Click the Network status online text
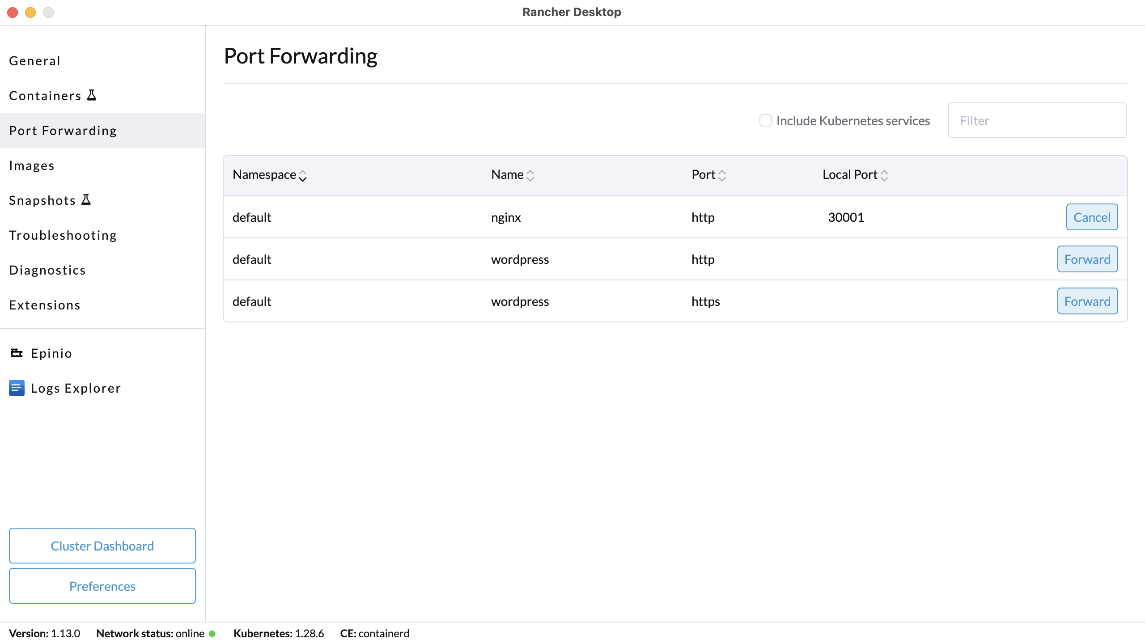1145x644 pixels. coord(150,633)
